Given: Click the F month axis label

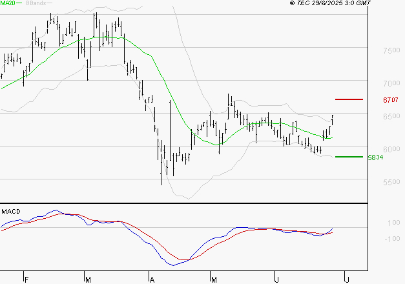Looking at the screenshot, I should click(26, 280).
